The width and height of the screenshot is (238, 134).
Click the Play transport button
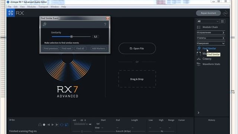pyautogui.click(x=52, y=125)
